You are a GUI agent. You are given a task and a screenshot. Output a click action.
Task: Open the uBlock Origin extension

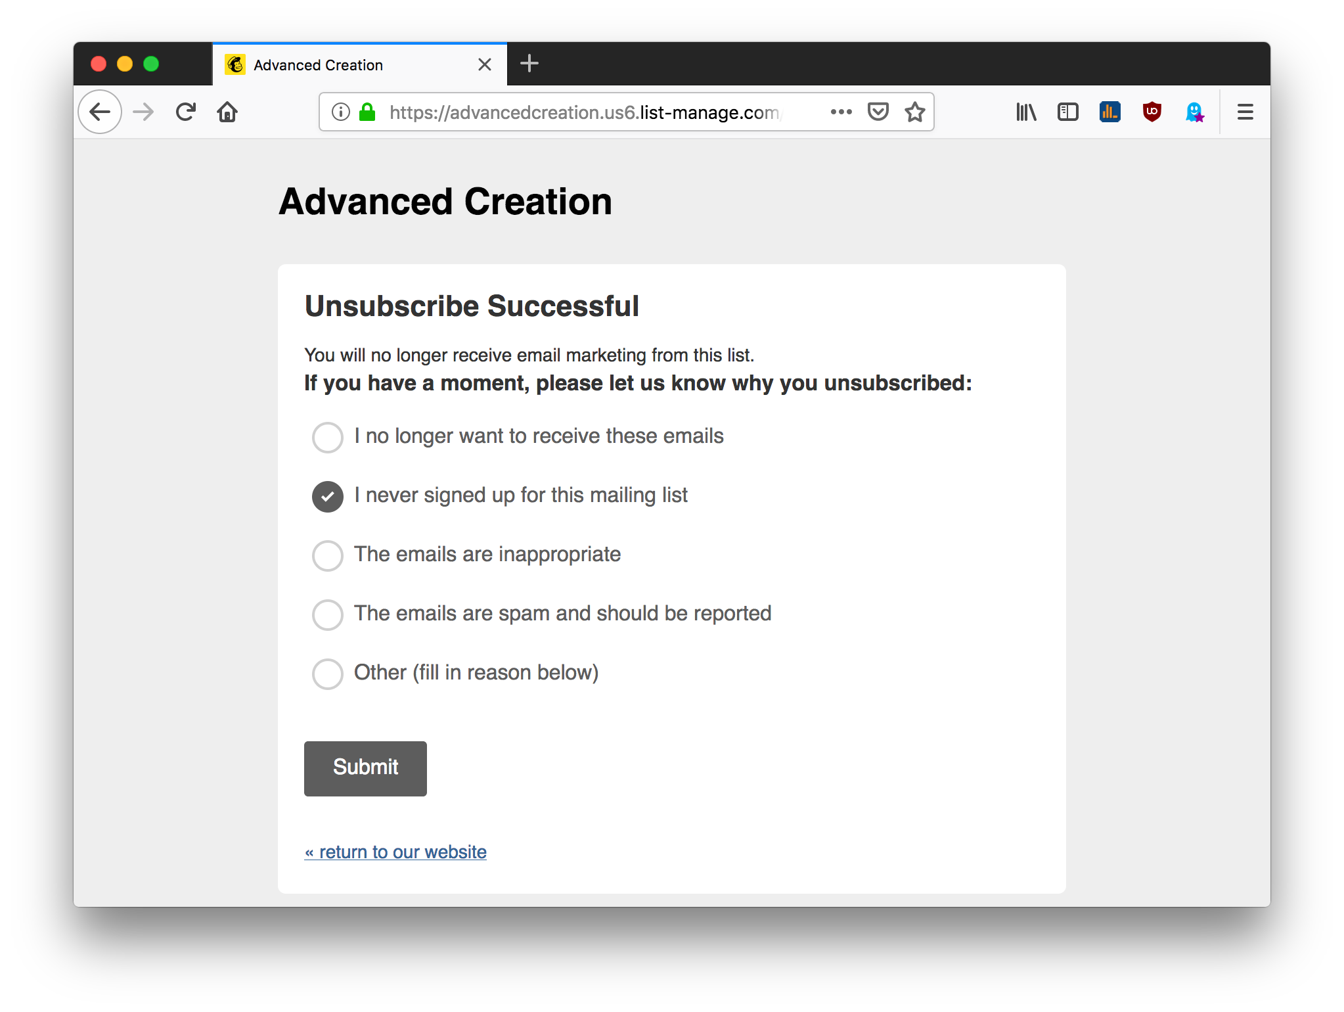pyautogui.click(x=1152, y=112)
